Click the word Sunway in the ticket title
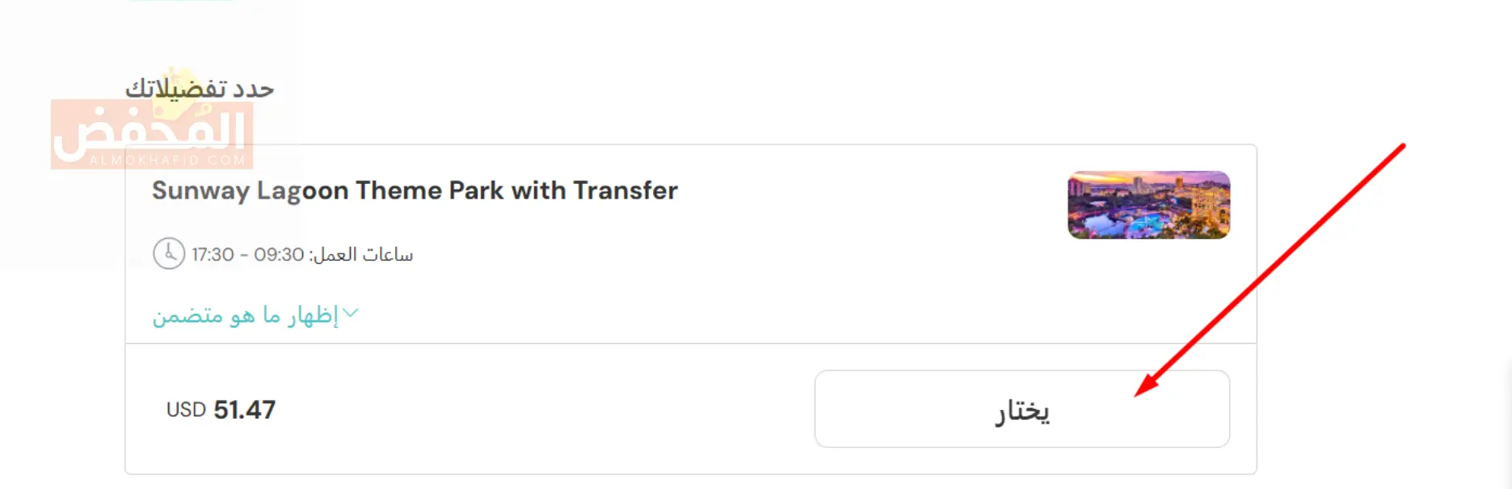The height and width of the screenshot is (489, 1512). tap(201, 192)
